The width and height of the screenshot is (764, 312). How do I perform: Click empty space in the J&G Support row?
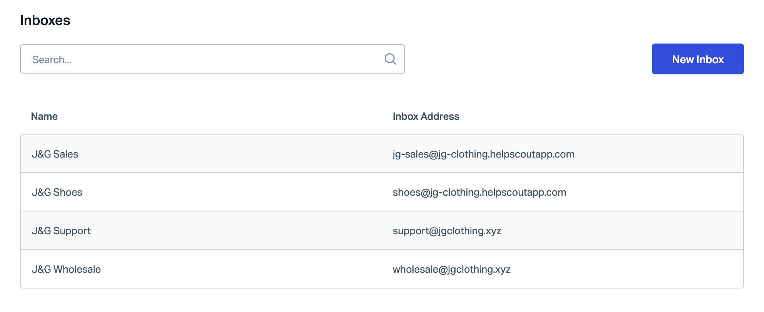point(655,231)
